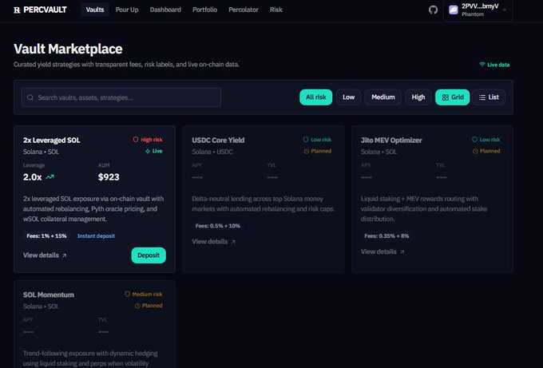Click the Live data wifi icon
543x368 pixels.
[482, 64]
